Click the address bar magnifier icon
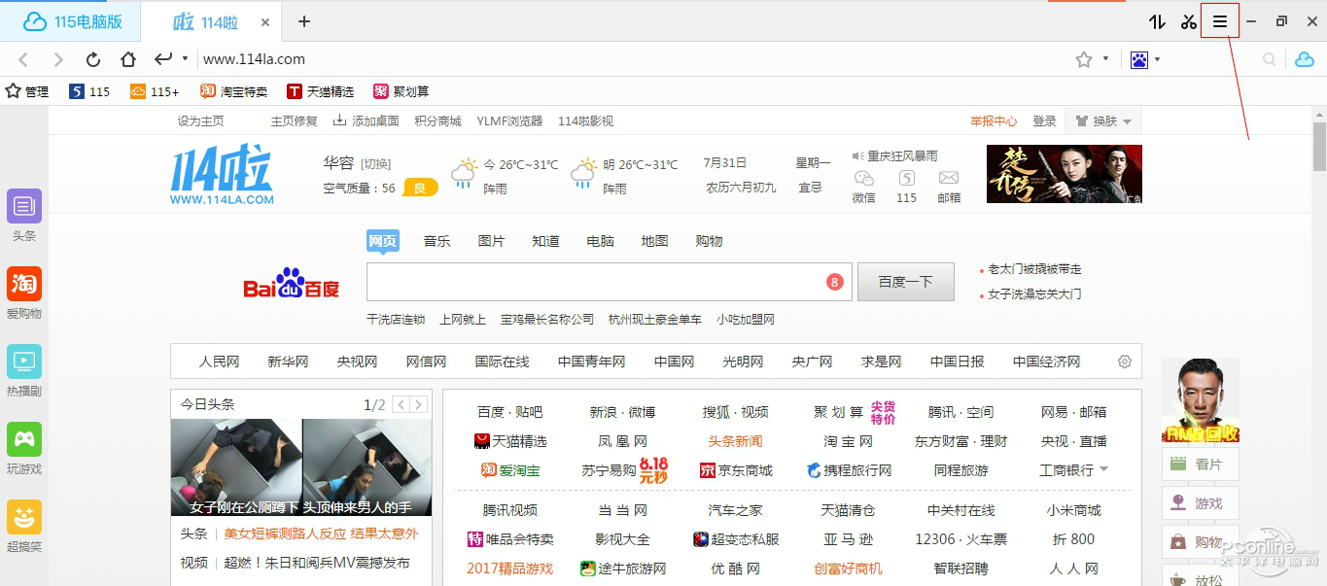The width and height of the screenshot is (1327, 586). point(1270,59)
